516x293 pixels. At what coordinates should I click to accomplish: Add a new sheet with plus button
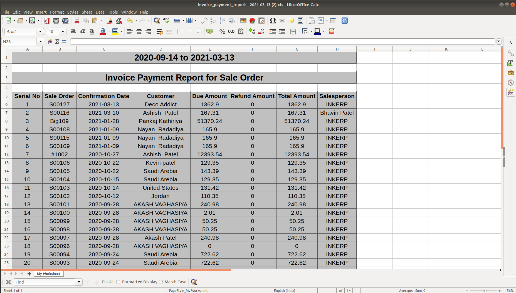point(29,274)
